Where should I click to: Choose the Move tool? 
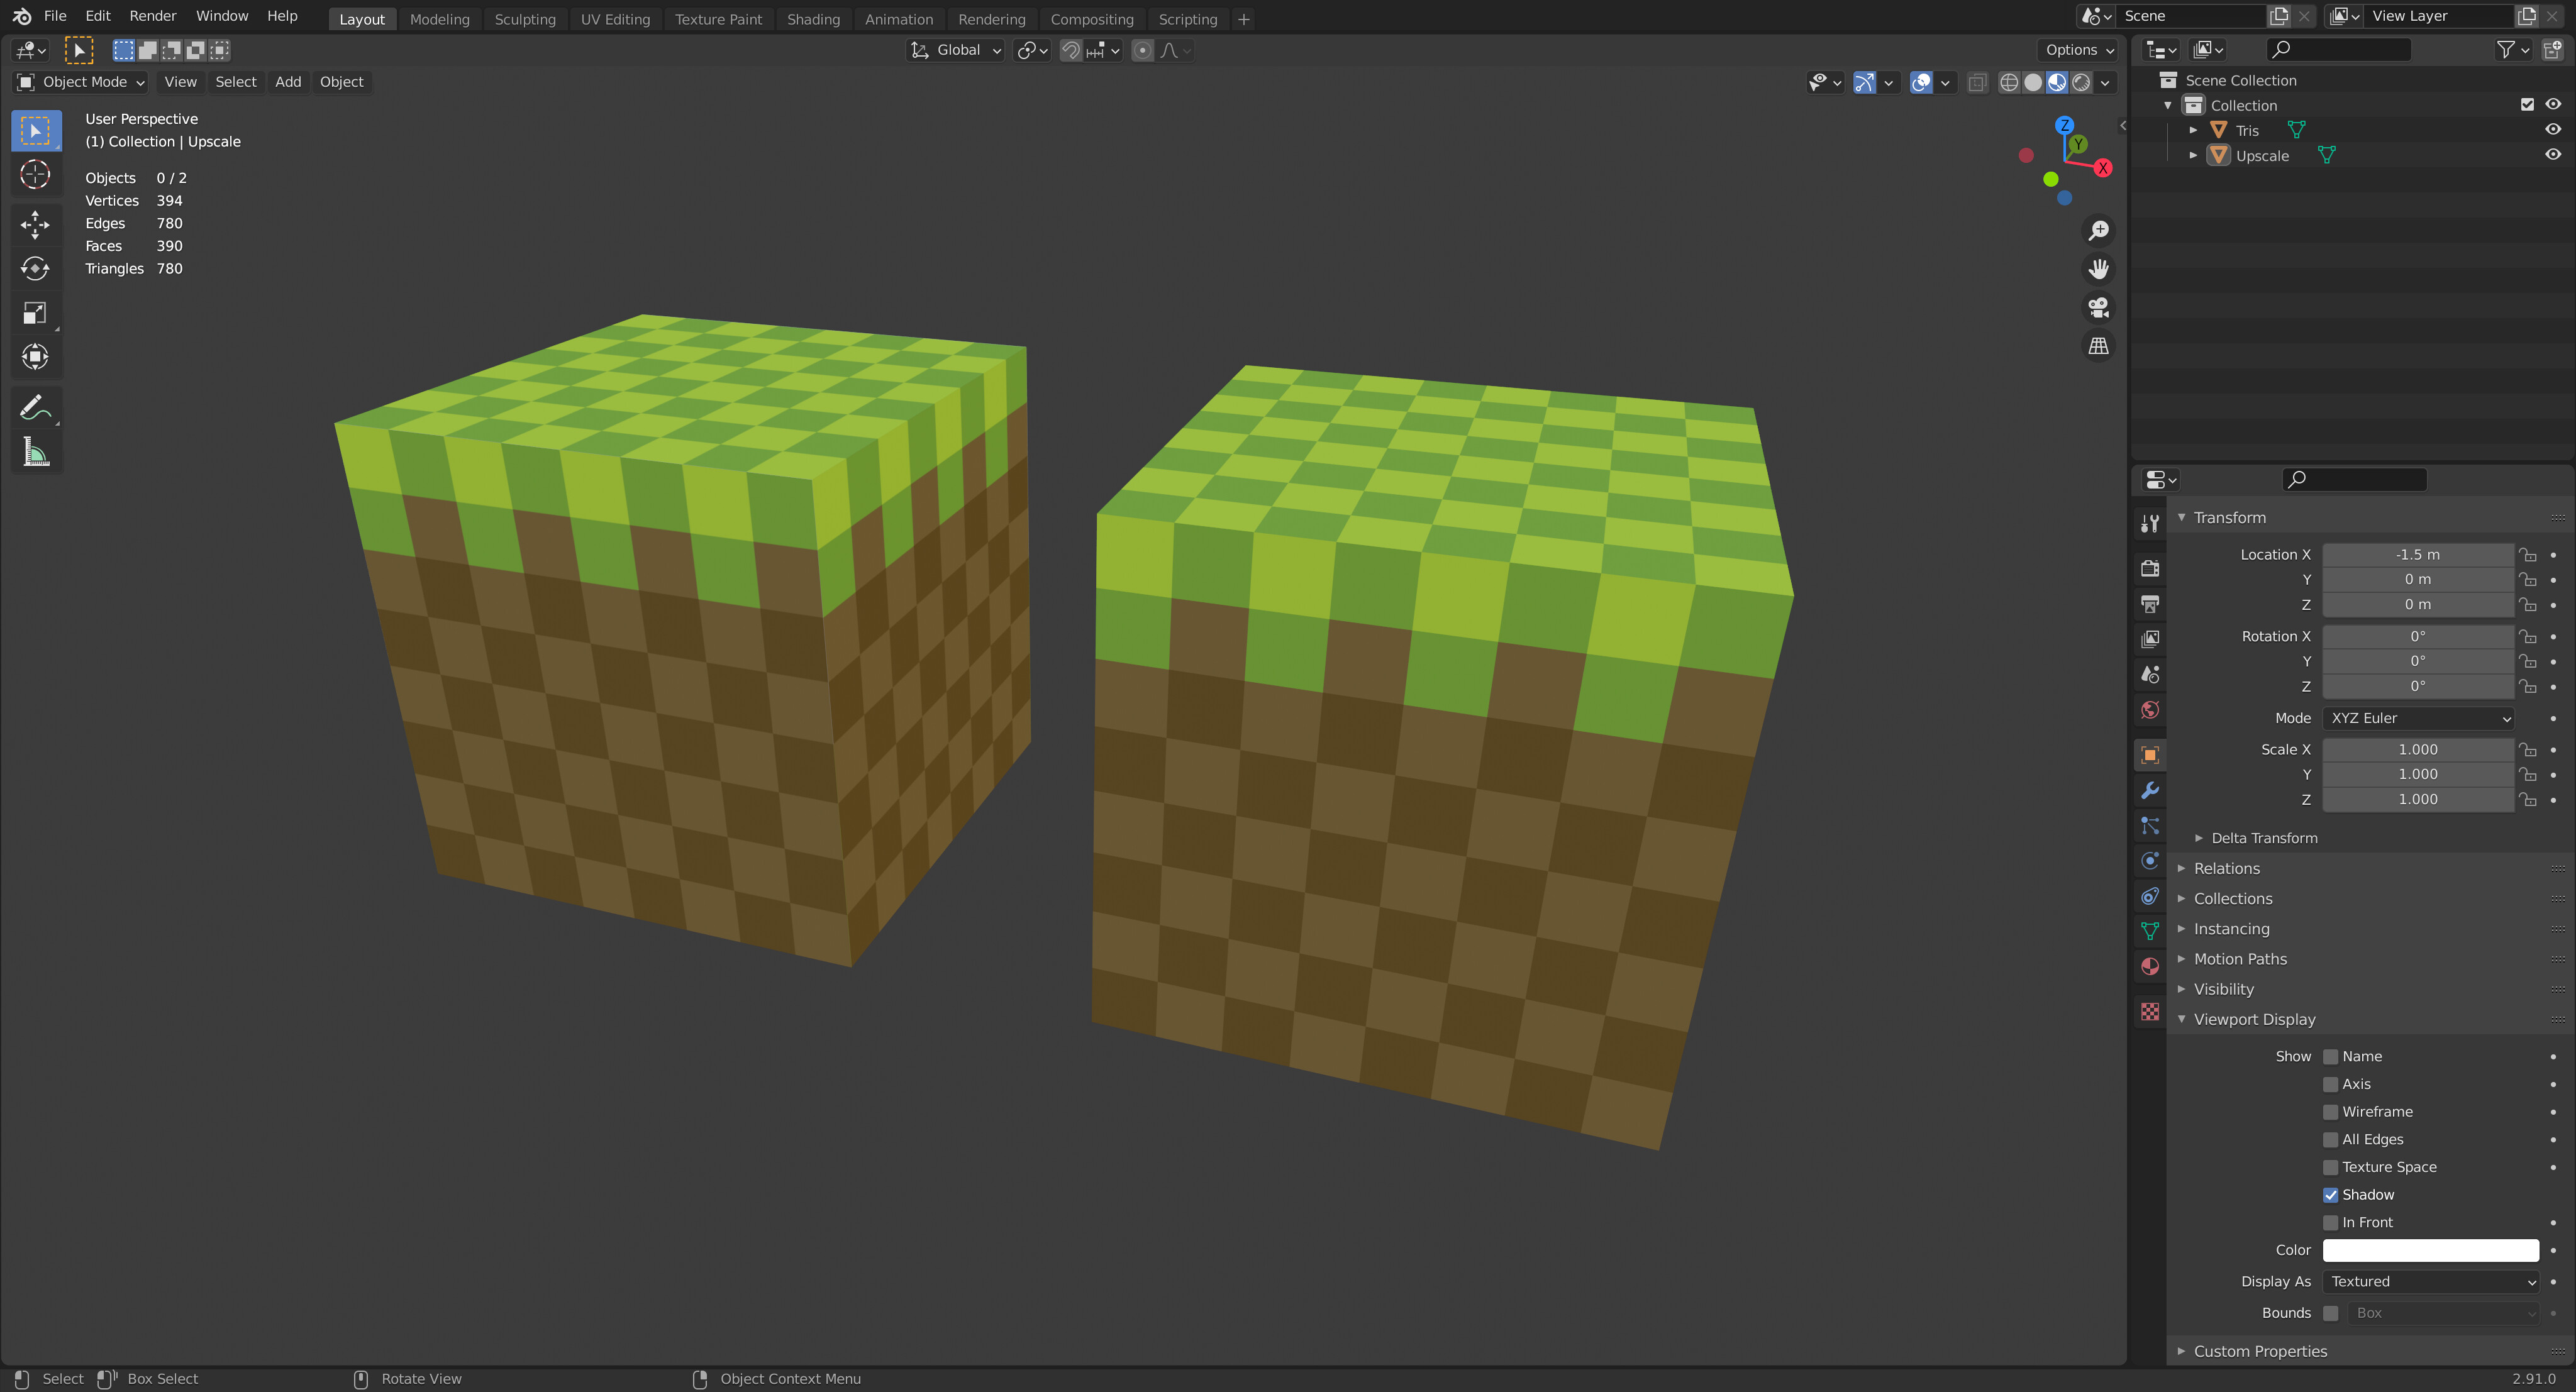tap(36, 225)
